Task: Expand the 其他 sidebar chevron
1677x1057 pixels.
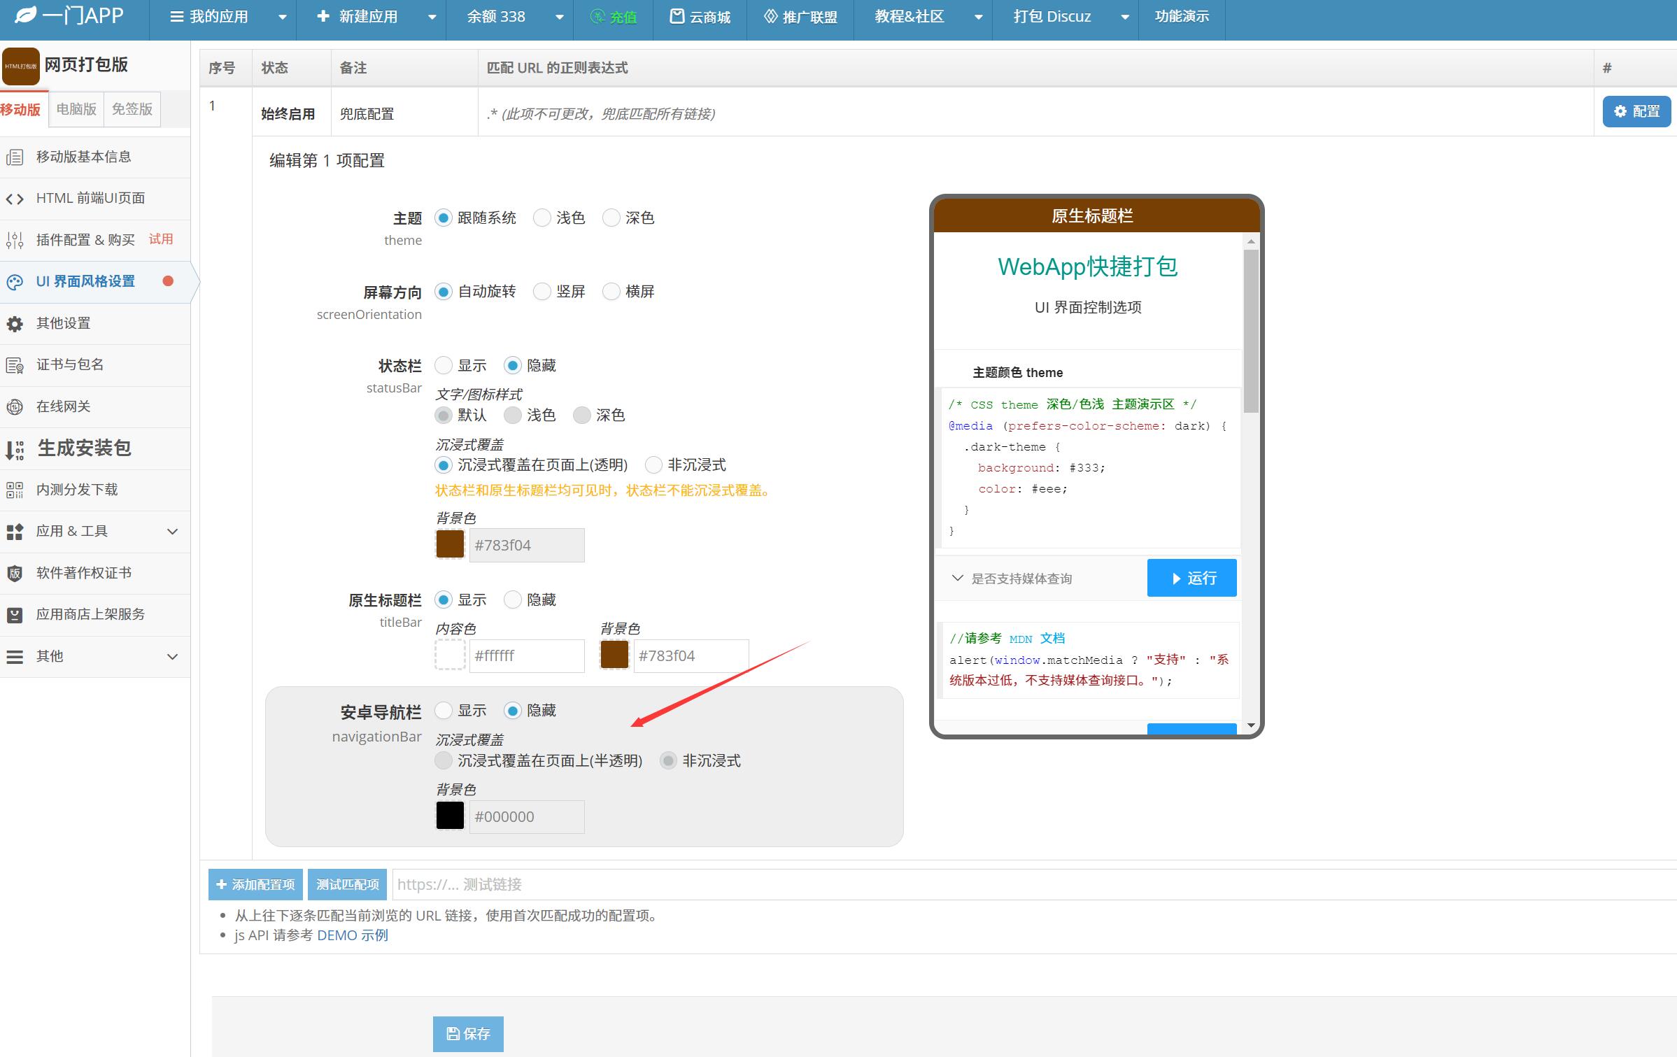Action: point(173,657)
